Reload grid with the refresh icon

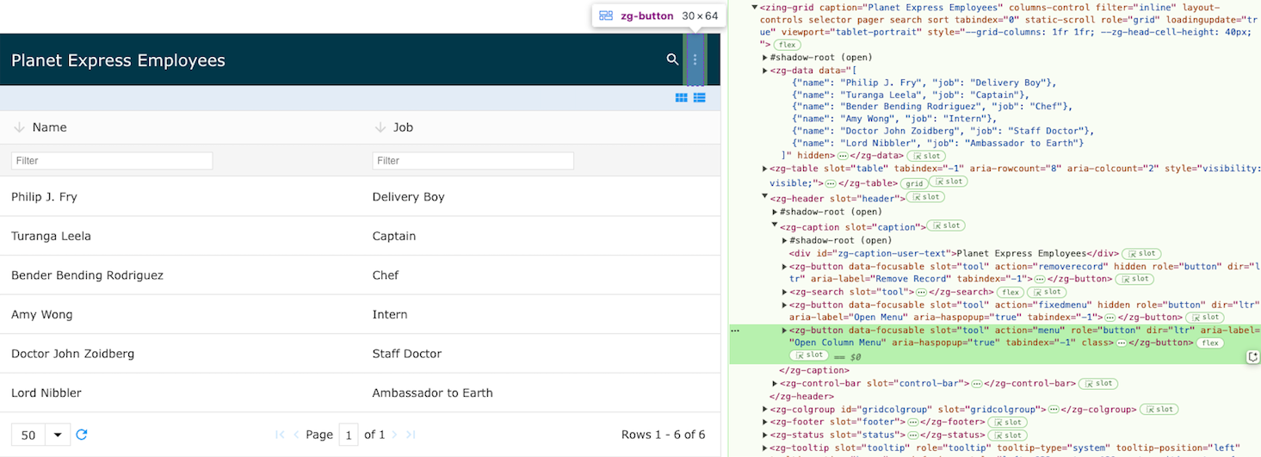[x=82, y=435]
